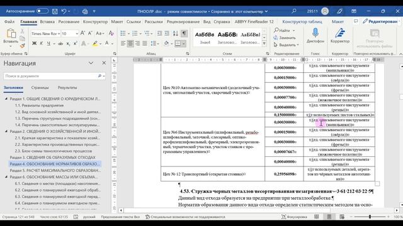Click the Format Painter brush icon

pos(23,46)
